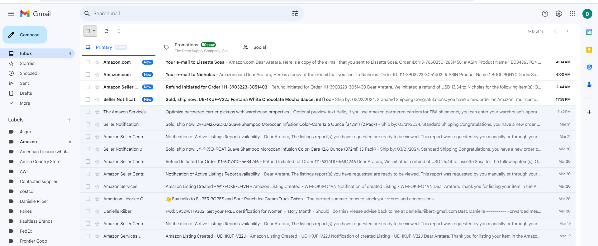The image size is (598, 246).
Task: Open Google Keep side panel icon
Action: point(589,50)
